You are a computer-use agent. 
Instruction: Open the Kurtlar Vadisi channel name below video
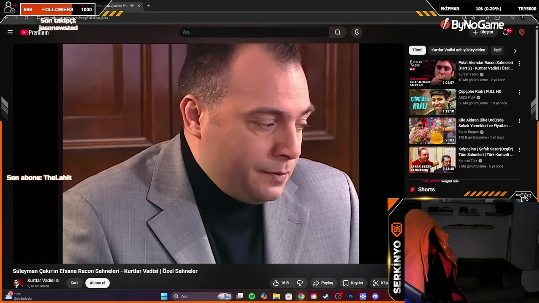pyautogui.click(x=41, y=280)
